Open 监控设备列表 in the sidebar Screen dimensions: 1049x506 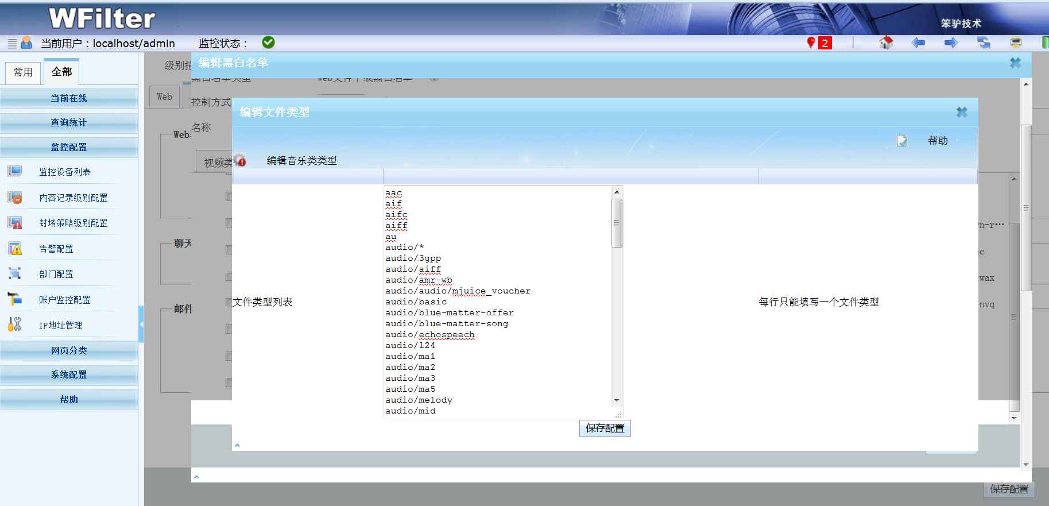pos(64,172)
